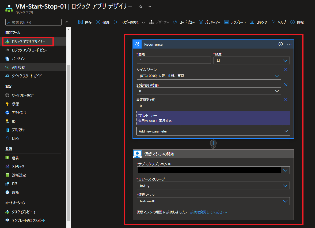Open メトリック in the sidebar
The height and width of the screenshot is (228, 315).
(33, 167)
